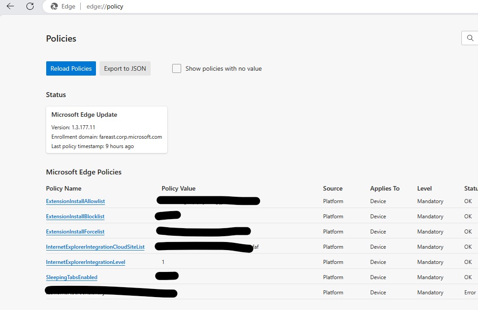The image size is (478, 310).
Task: Click the Microsoft Edge Policies heading
Action: coord(83,172)
